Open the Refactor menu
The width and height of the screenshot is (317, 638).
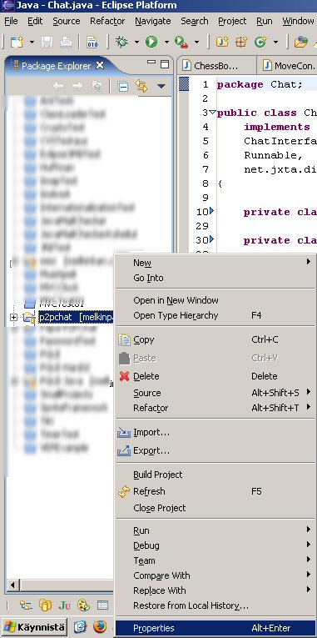point(107,21)
